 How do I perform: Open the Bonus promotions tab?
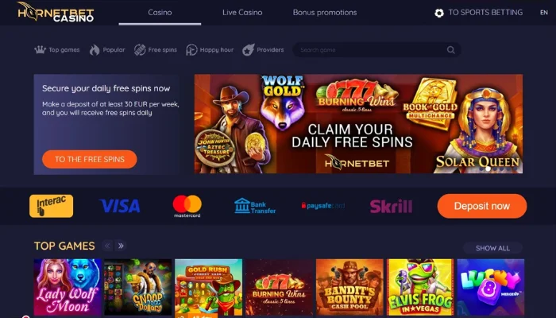point(325,13)
